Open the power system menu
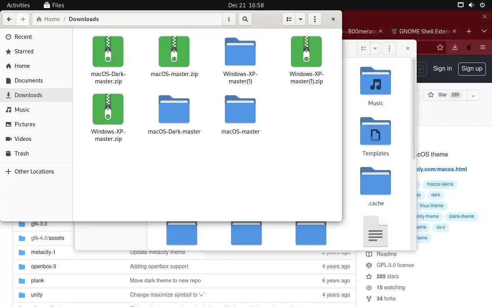This screenshot has height=307, width=492. click(x=482, y=5)
